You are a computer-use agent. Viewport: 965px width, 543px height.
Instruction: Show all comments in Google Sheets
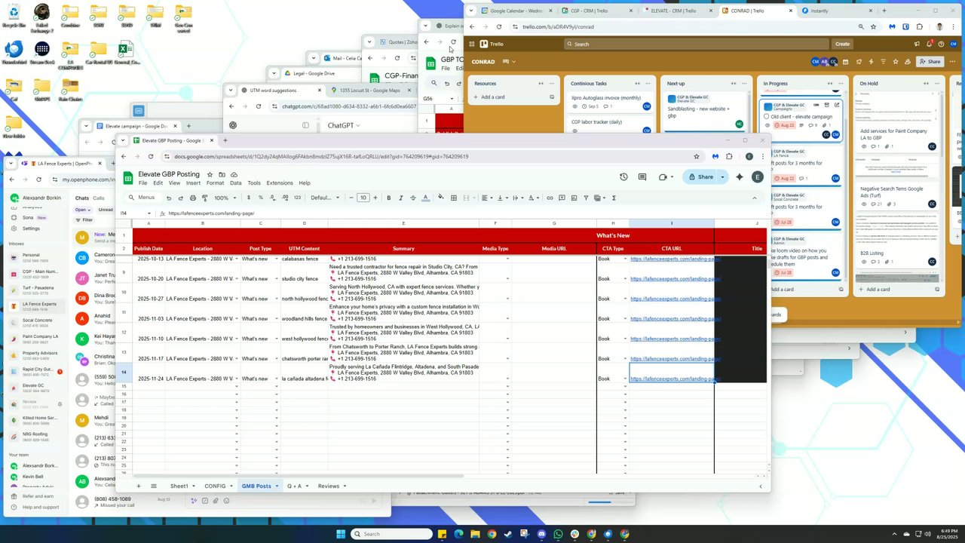click(642, 177)
